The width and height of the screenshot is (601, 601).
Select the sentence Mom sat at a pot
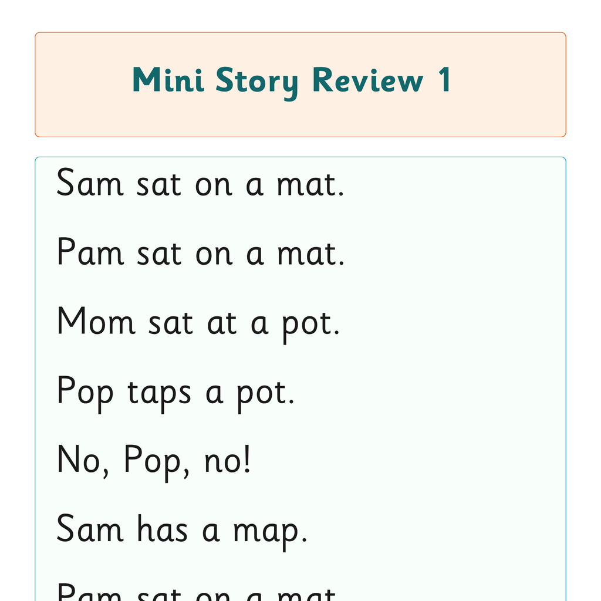[x=198, y=323]
